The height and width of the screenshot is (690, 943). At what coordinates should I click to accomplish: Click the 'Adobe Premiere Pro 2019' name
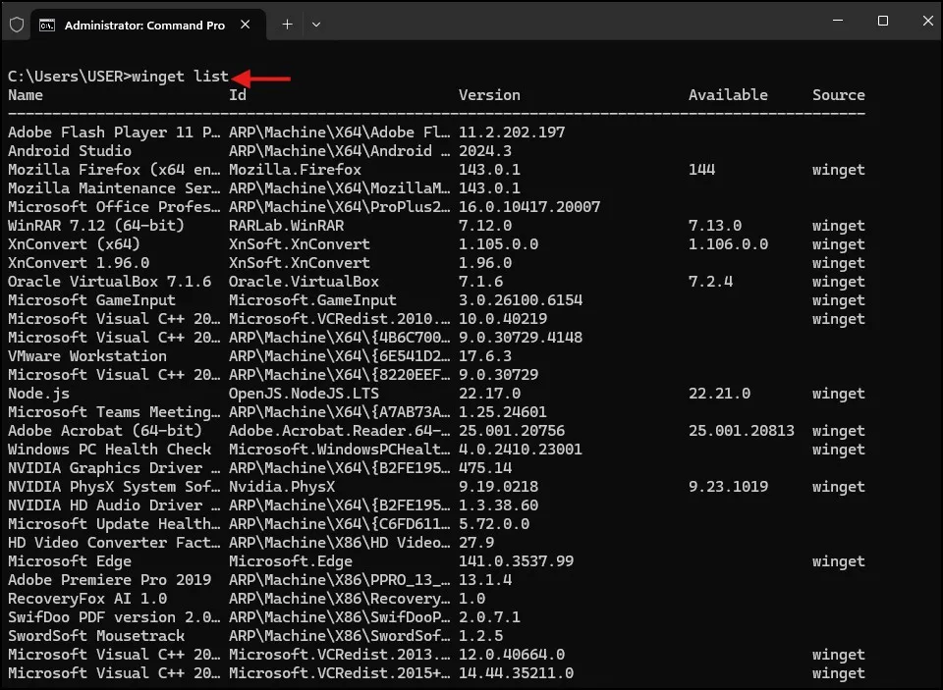coord(109,579)
